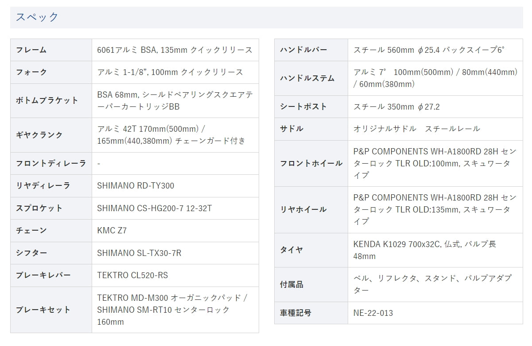Click the フォーク row label
Screen dimensions: 532x346
point(31,72)
